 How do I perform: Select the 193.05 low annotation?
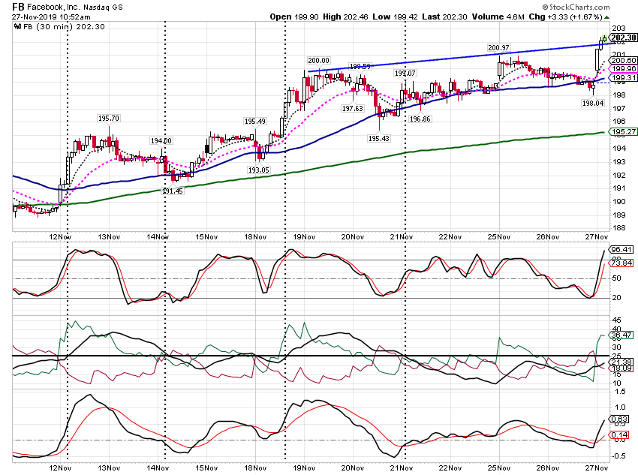click(259, 170)
